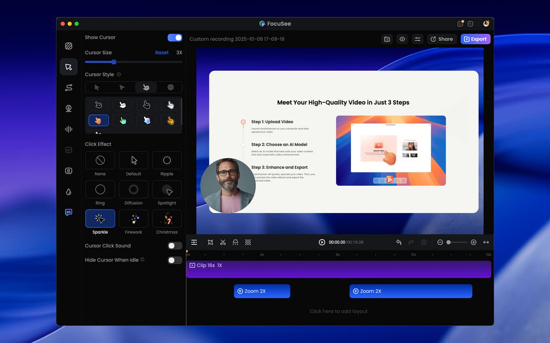
Task: Click the Export button
Action: tap(475, 39)
